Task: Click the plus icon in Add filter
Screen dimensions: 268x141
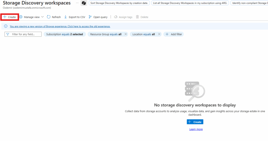Action: [x=167, y=34]
